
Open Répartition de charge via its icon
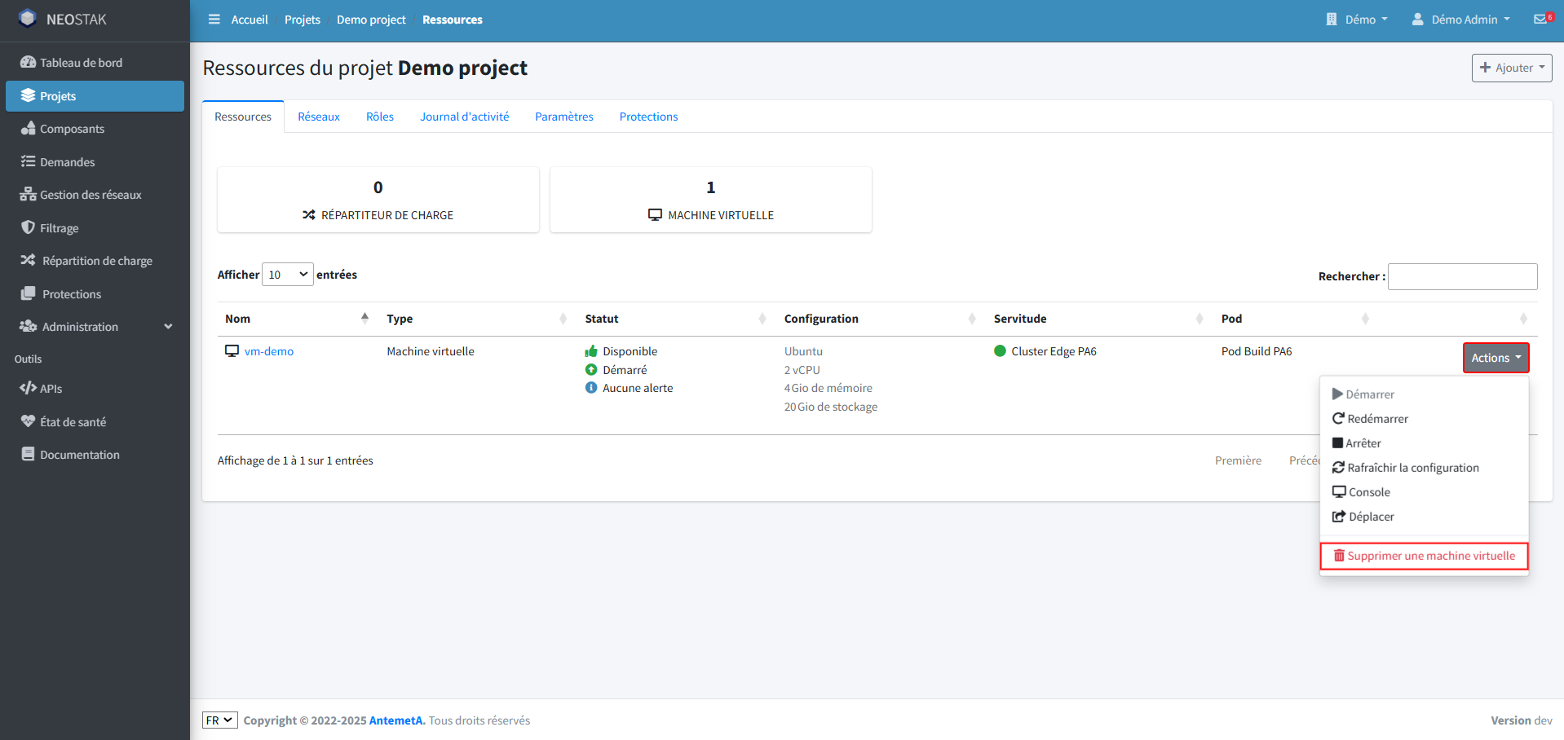pos(29,260)
